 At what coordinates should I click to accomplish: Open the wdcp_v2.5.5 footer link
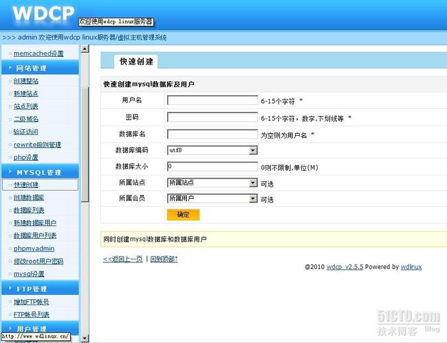[x=345, y=267]
